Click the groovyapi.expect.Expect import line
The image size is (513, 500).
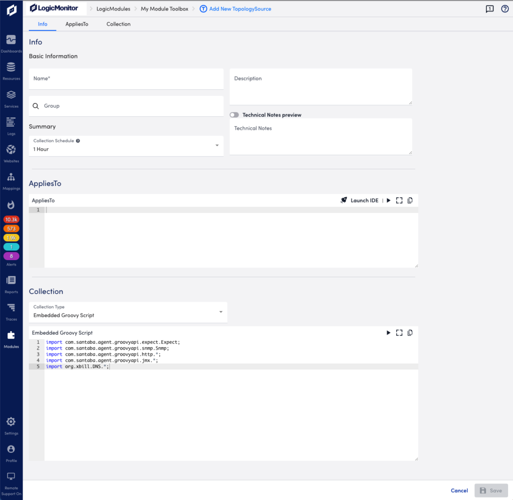coord(113,342)
